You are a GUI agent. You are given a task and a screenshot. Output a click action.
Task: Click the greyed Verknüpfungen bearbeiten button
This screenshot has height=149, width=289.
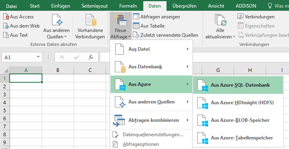tap(263, 35)
